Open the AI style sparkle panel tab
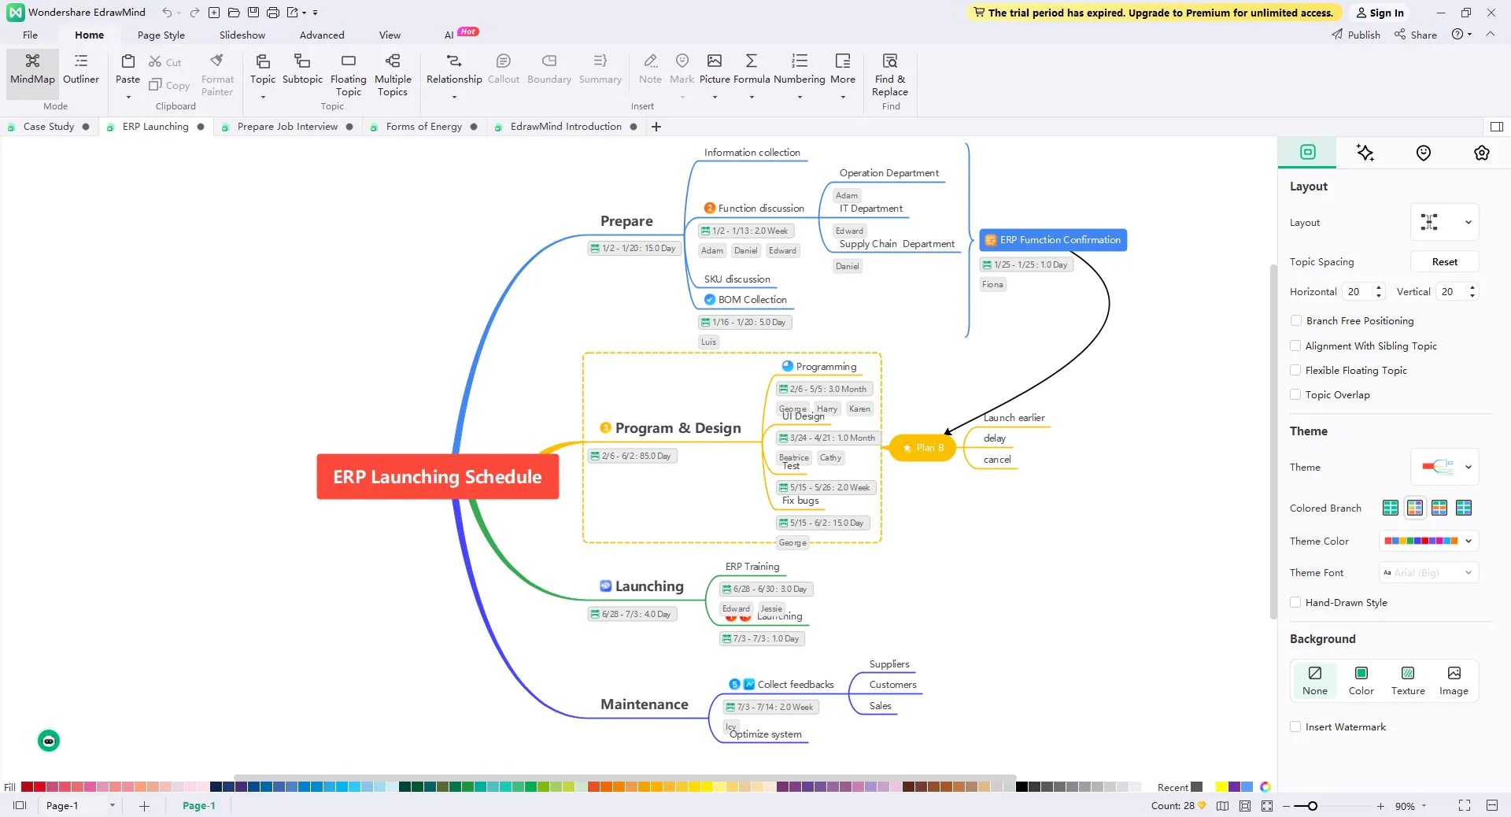Image resolution: width=1511 pixels, height=817 pixels. (1365, 153)
